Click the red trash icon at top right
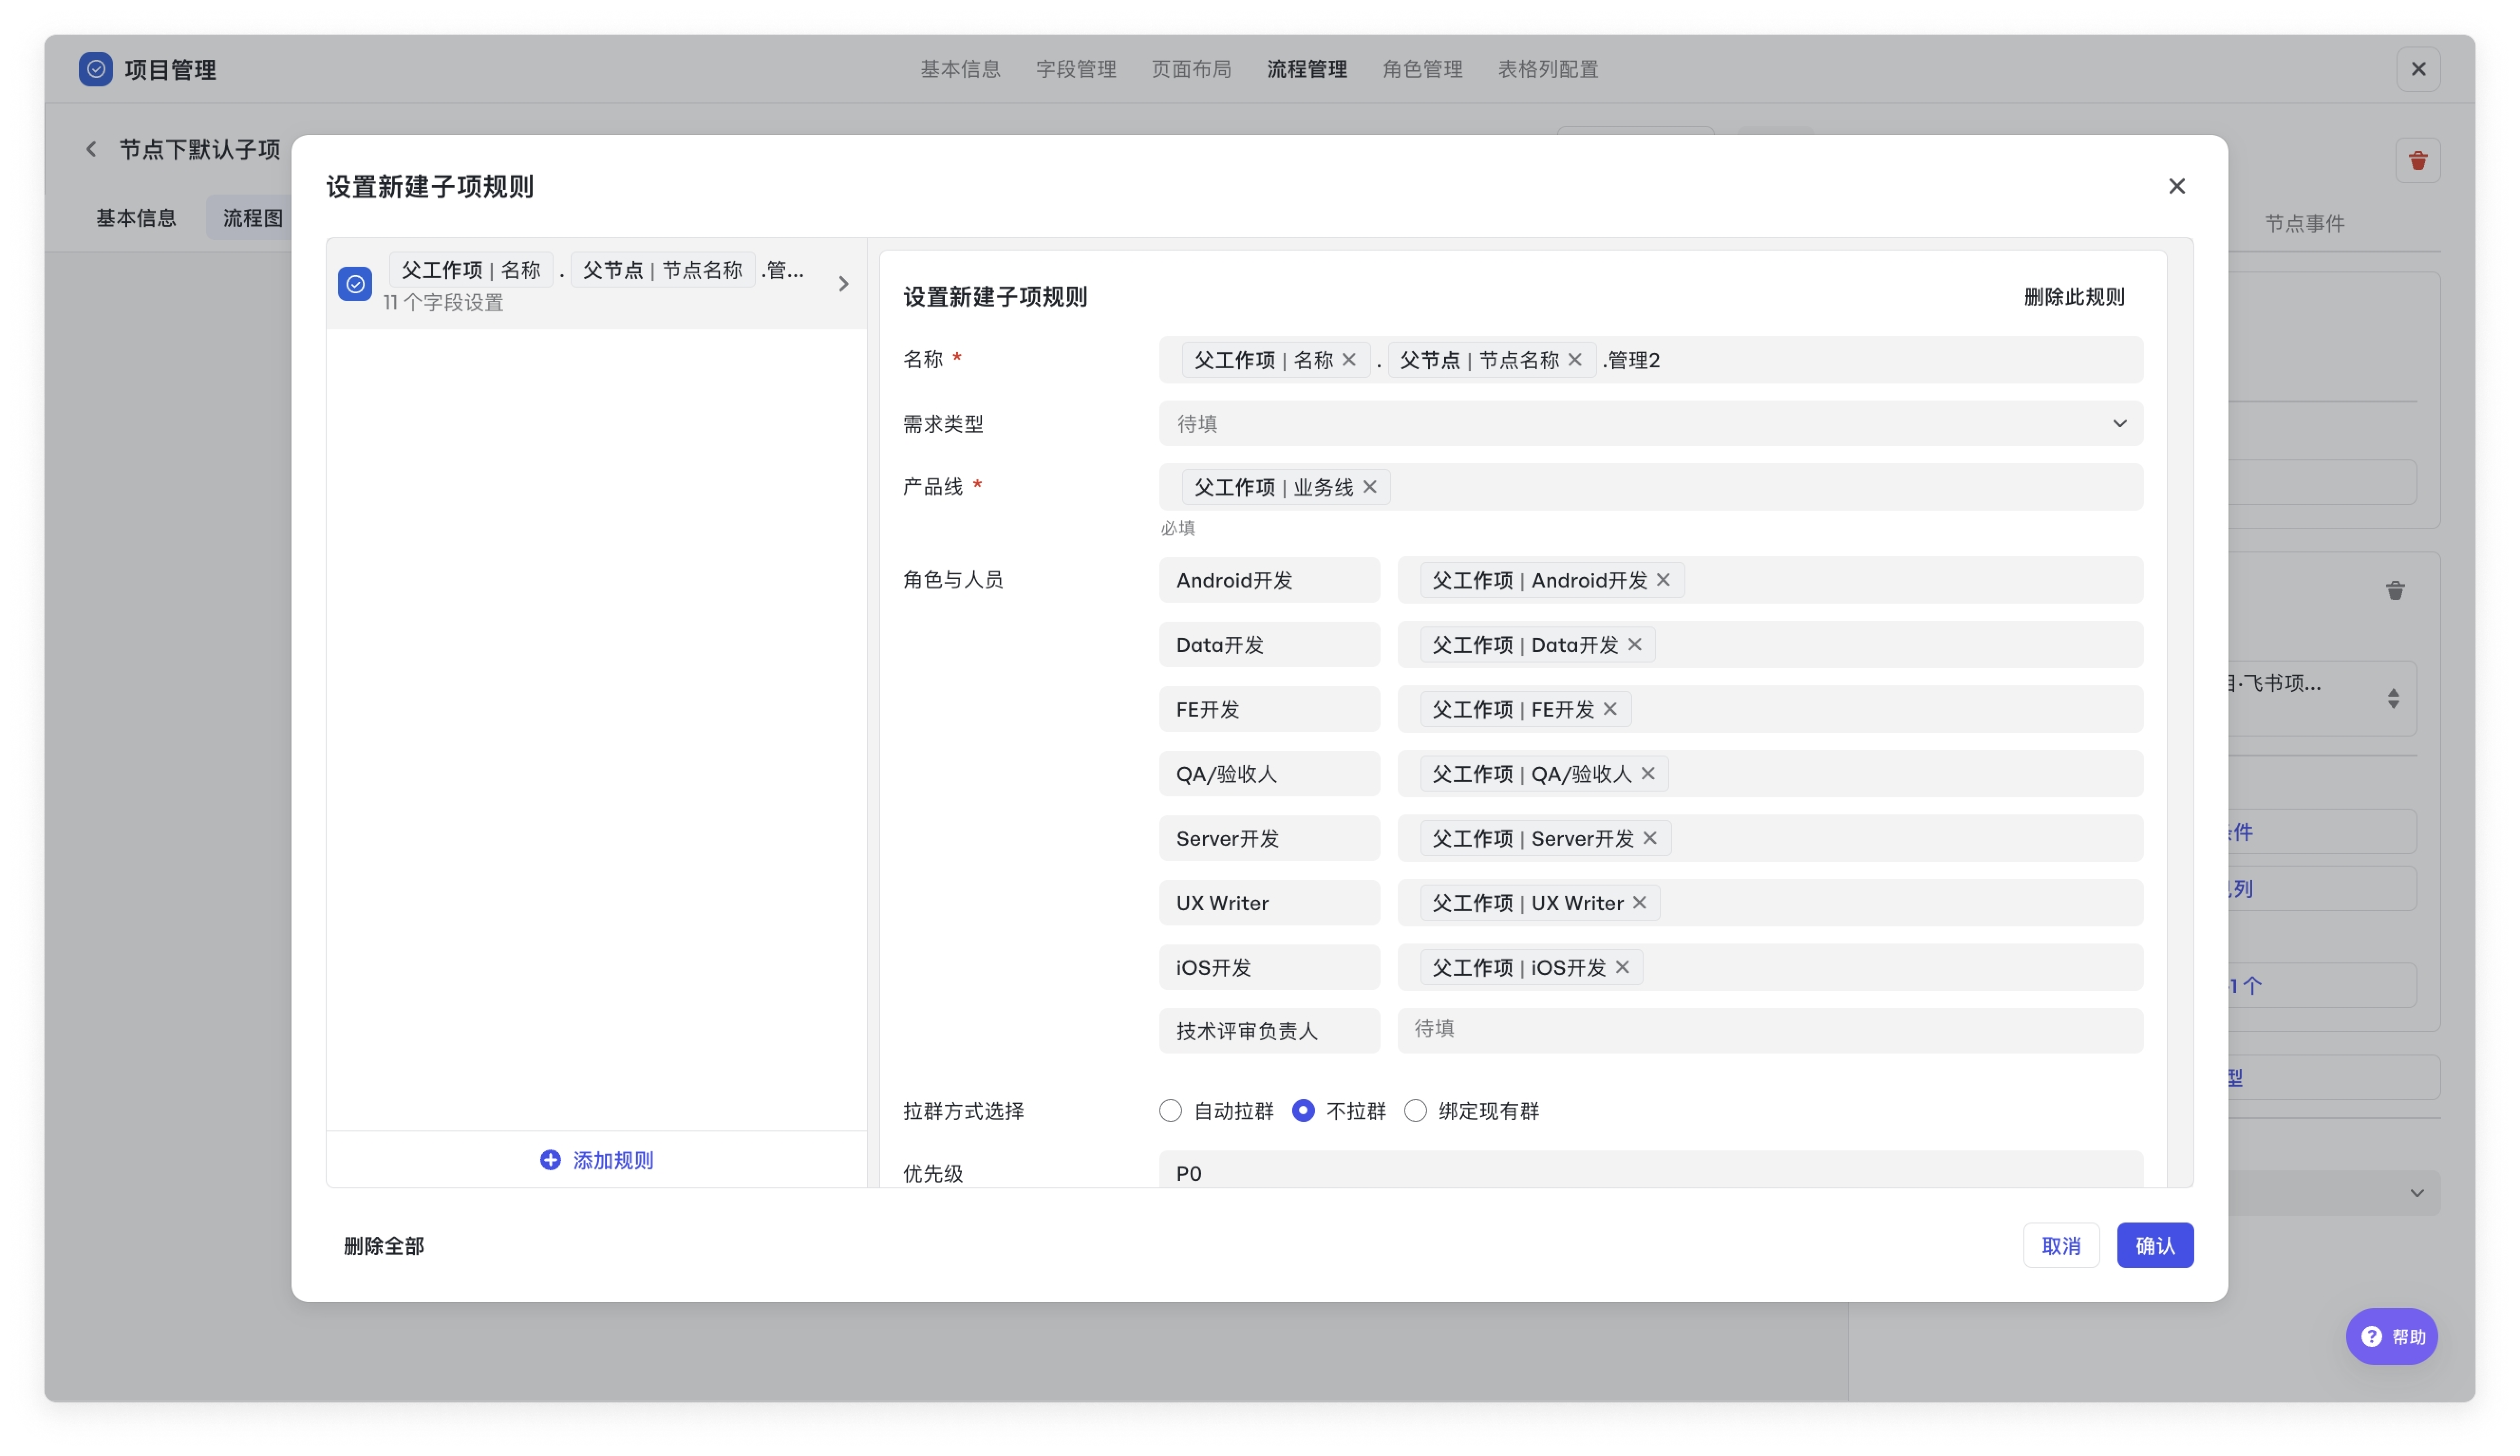This screenshot has width=2520, height=1456. tap(2417, 161)
